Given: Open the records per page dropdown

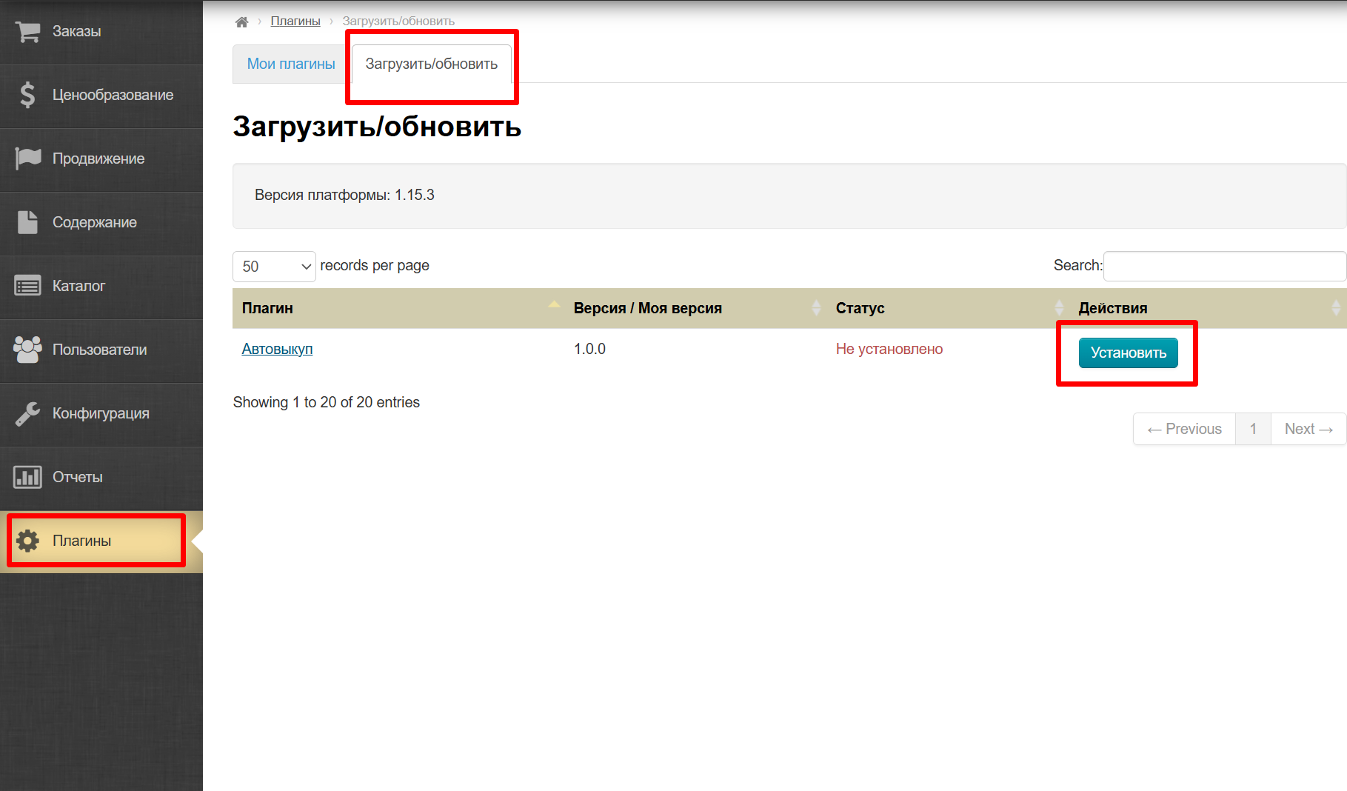Looking at the screenshot, I should tap(274, 267).
